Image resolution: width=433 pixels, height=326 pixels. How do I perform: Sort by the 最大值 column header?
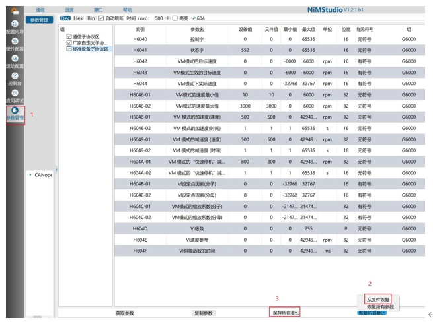pyautogui.click(x=309, y=29)
